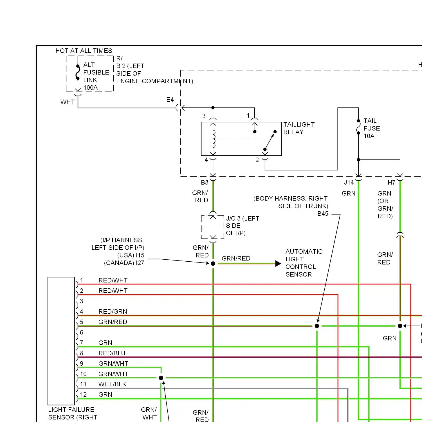Select pin 12 GRN wire label
Image resolution: width=422 pixels, height=422 pixels.
[105, 395]
